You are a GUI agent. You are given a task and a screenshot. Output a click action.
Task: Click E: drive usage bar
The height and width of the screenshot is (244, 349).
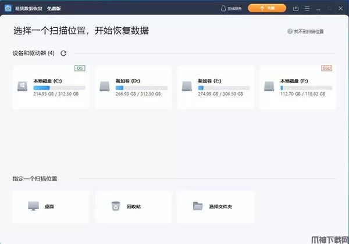coord(224,88)
